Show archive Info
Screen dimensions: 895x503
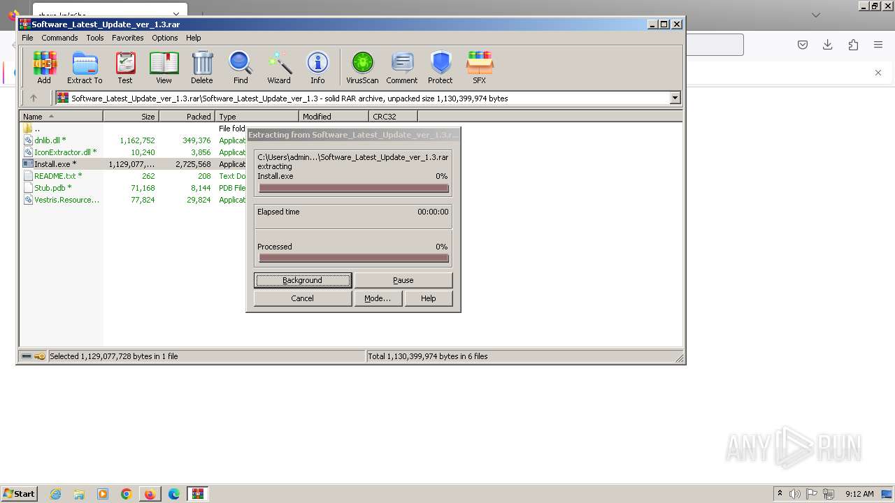317,68
